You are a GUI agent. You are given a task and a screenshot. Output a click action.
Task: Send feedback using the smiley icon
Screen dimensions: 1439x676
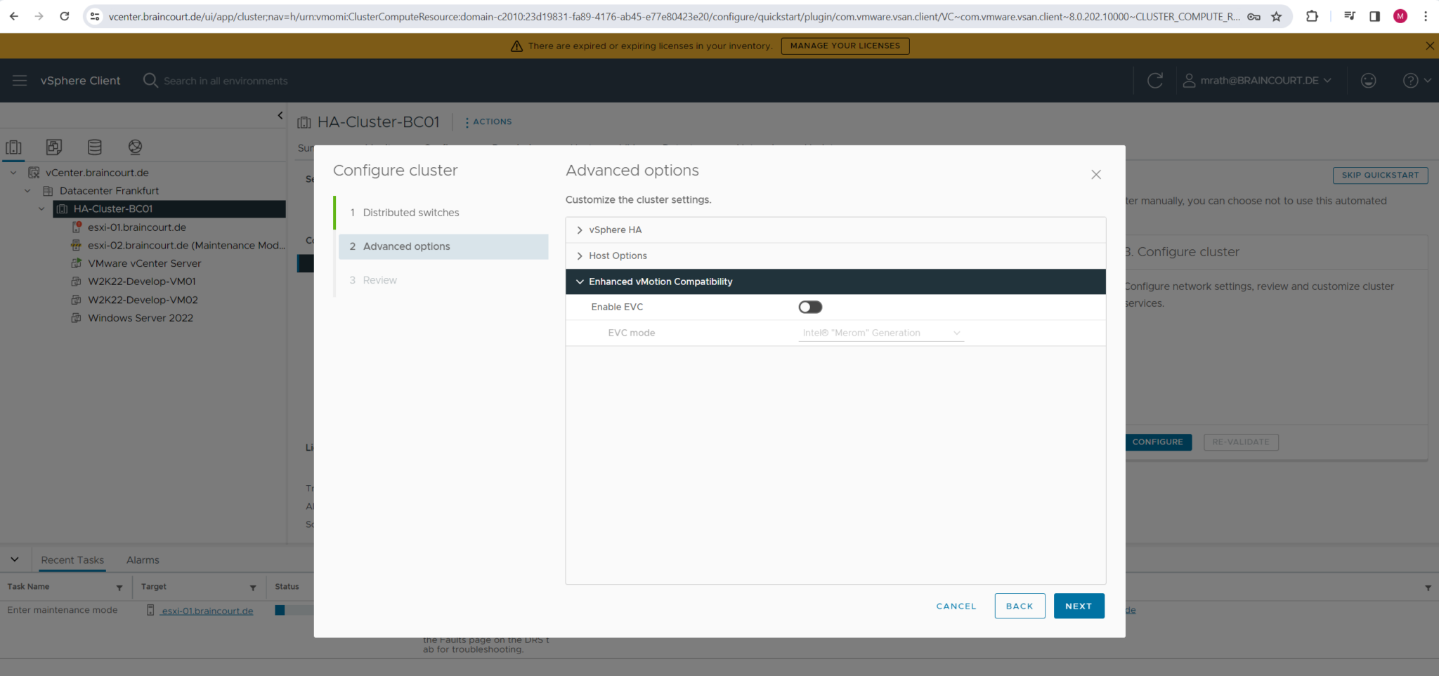pos(1368,80)
